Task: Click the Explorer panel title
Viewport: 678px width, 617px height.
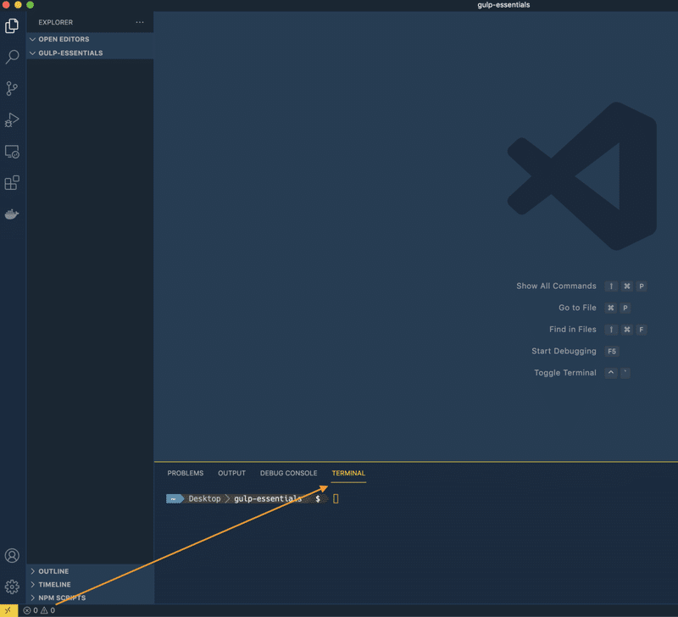Action: (x=55, y=22)
